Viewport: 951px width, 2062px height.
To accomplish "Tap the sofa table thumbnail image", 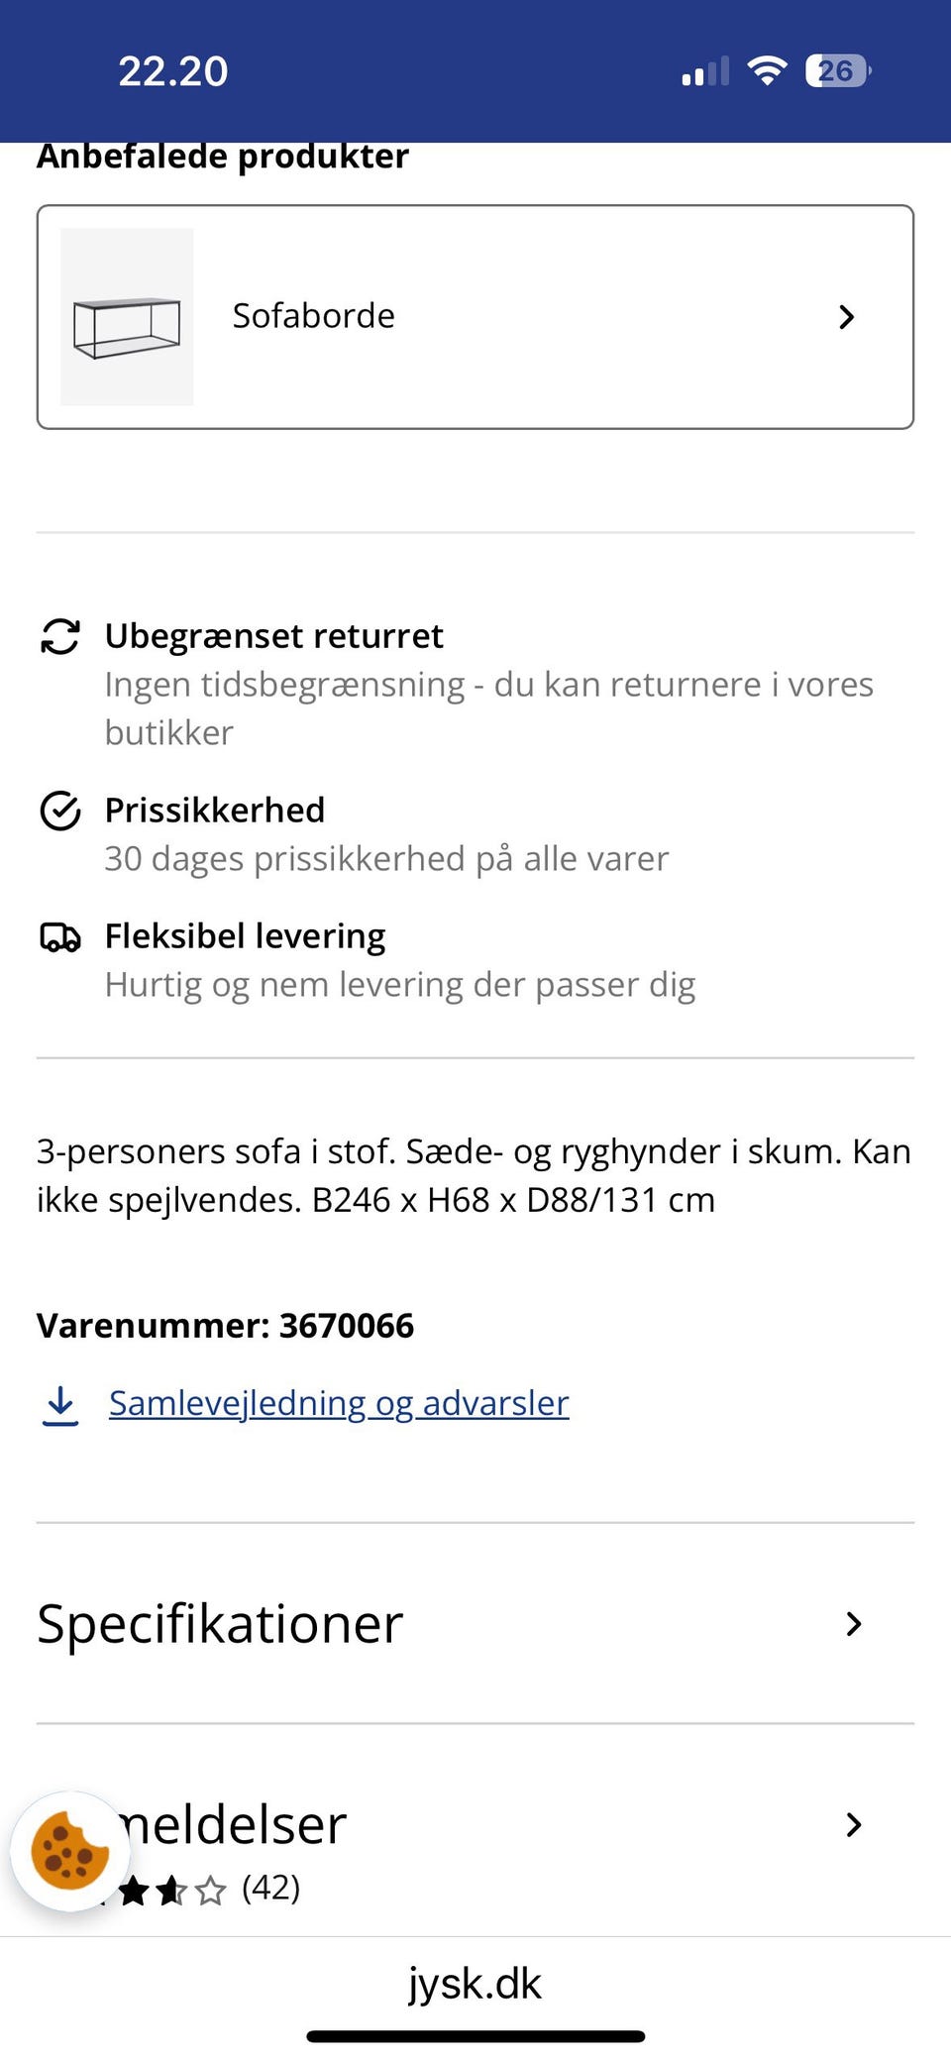I will 127,317.
